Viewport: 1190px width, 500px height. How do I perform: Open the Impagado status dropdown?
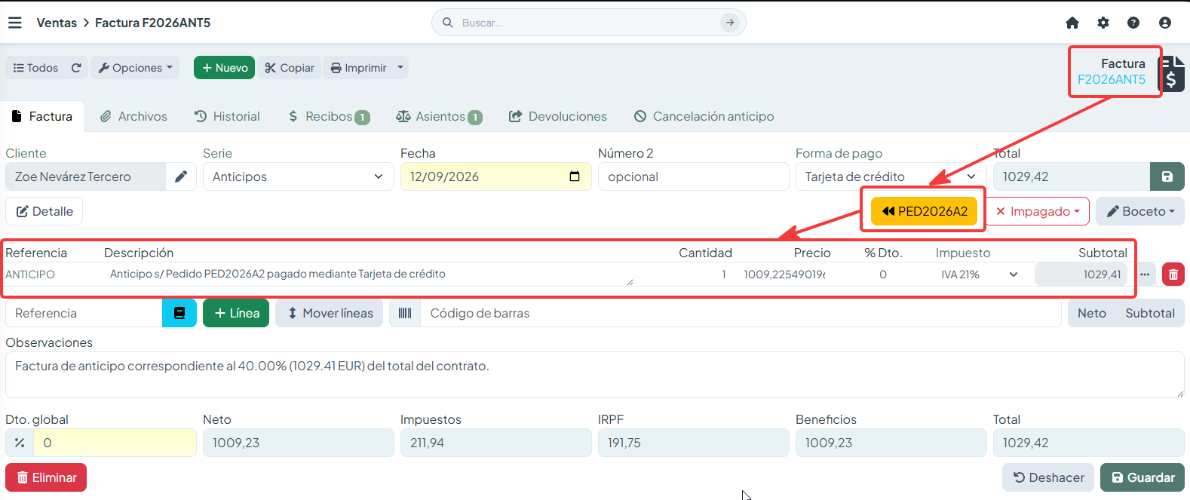[1038, 211]
